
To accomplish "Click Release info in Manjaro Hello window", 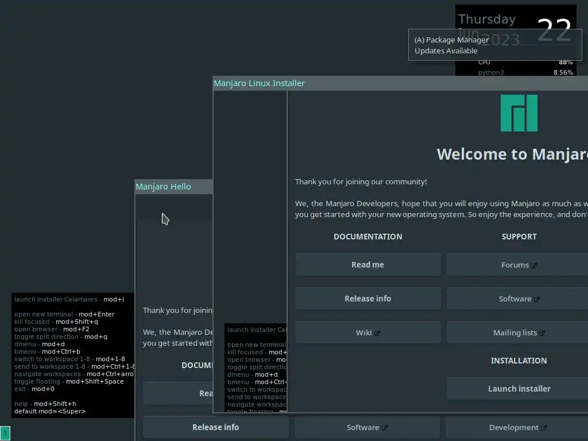I will [x=216, y=427].
